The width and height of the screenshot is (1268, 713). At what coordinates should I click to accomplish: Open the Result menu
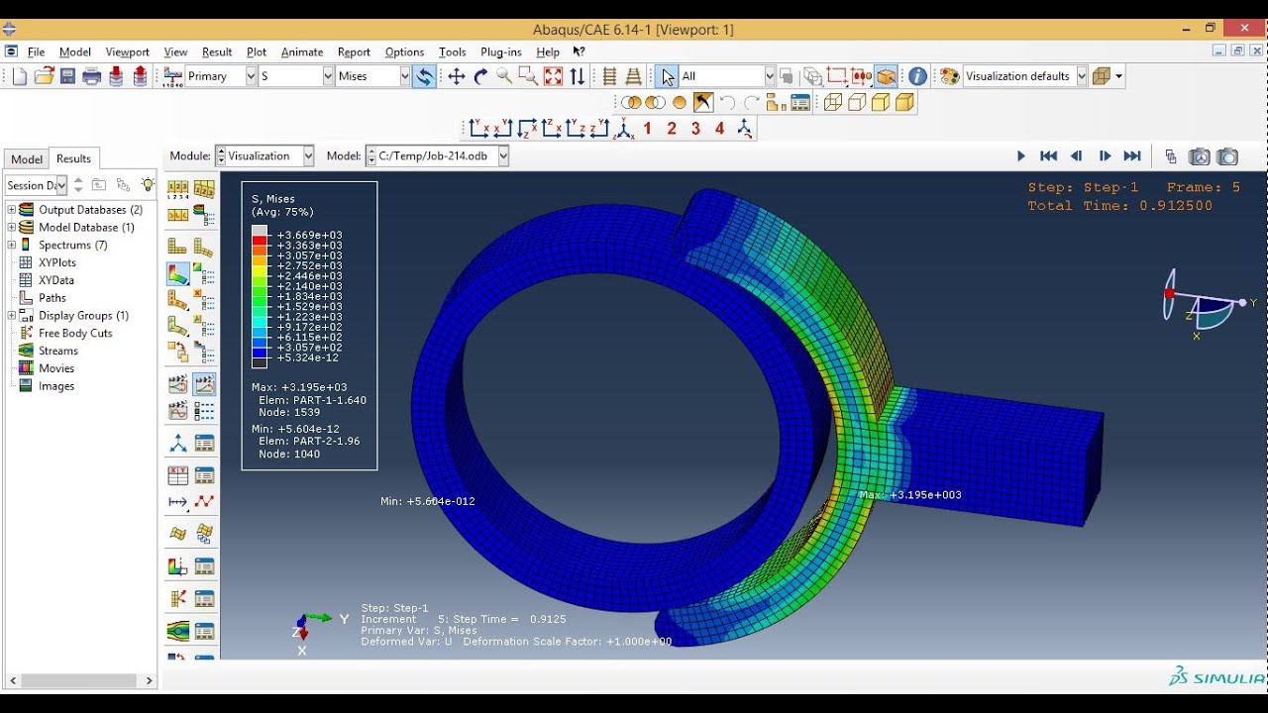(217, 51)
